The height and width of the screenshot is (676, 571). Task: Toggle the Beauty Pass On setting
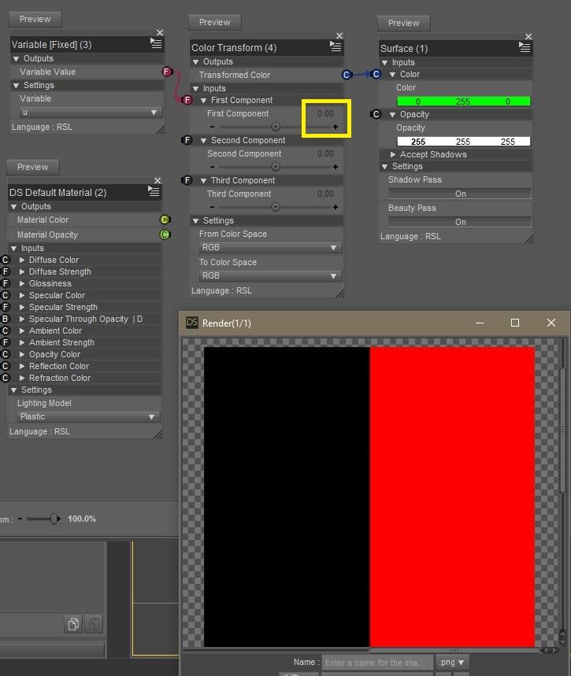(x=460, y=222)
